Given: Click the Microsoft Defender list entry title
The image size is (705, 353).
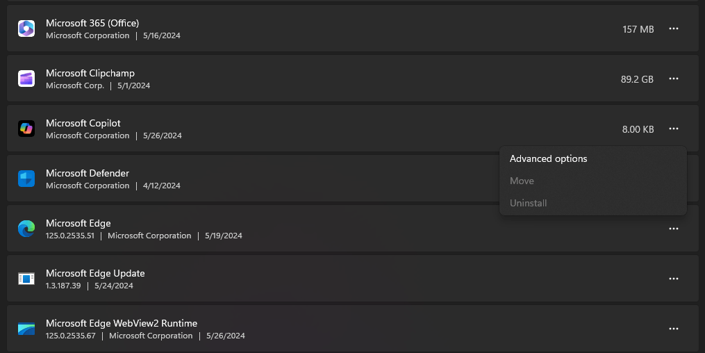Looking at the screenshot, I should (88, 173).
